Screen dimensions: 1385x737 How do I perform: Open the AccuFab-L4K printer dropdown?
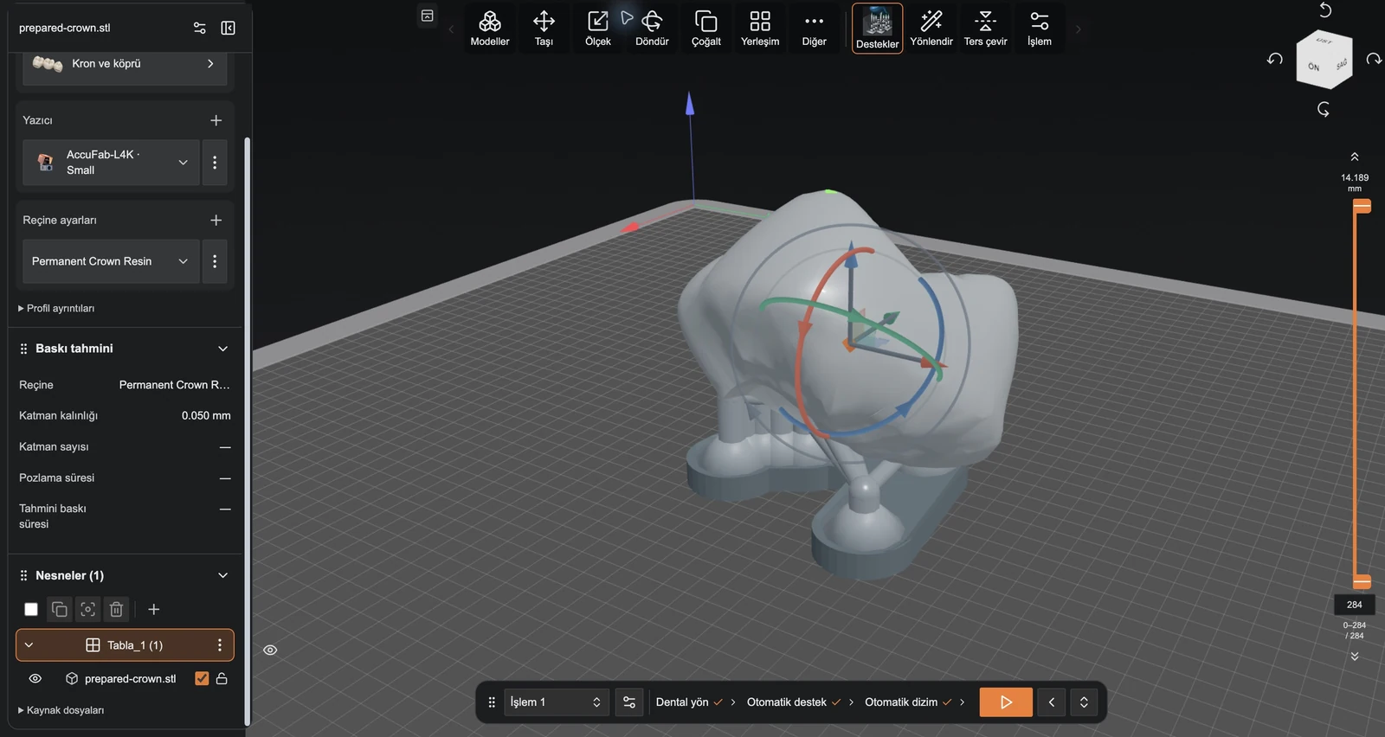pos(111,163)
